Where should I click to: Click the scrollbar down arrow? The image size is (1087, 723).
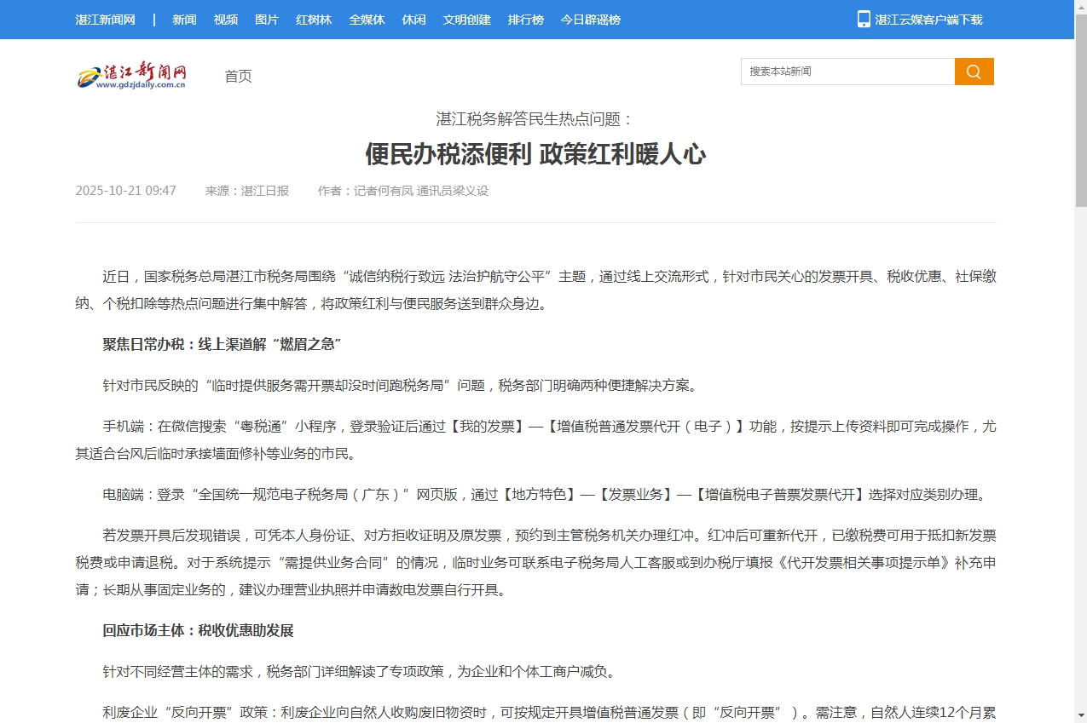pyautogui.click(x=1080, y=716)
